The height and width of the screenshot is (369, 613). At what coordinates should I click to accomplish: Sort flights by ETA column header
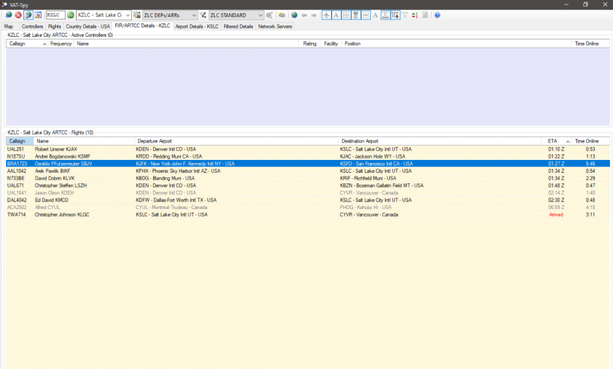pyautogui.click(x=554, y=141)
